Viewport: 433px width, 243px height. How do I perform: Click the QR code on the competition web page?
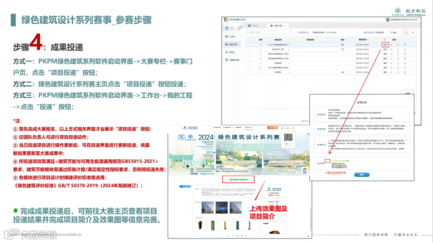[x=288, y=137]
